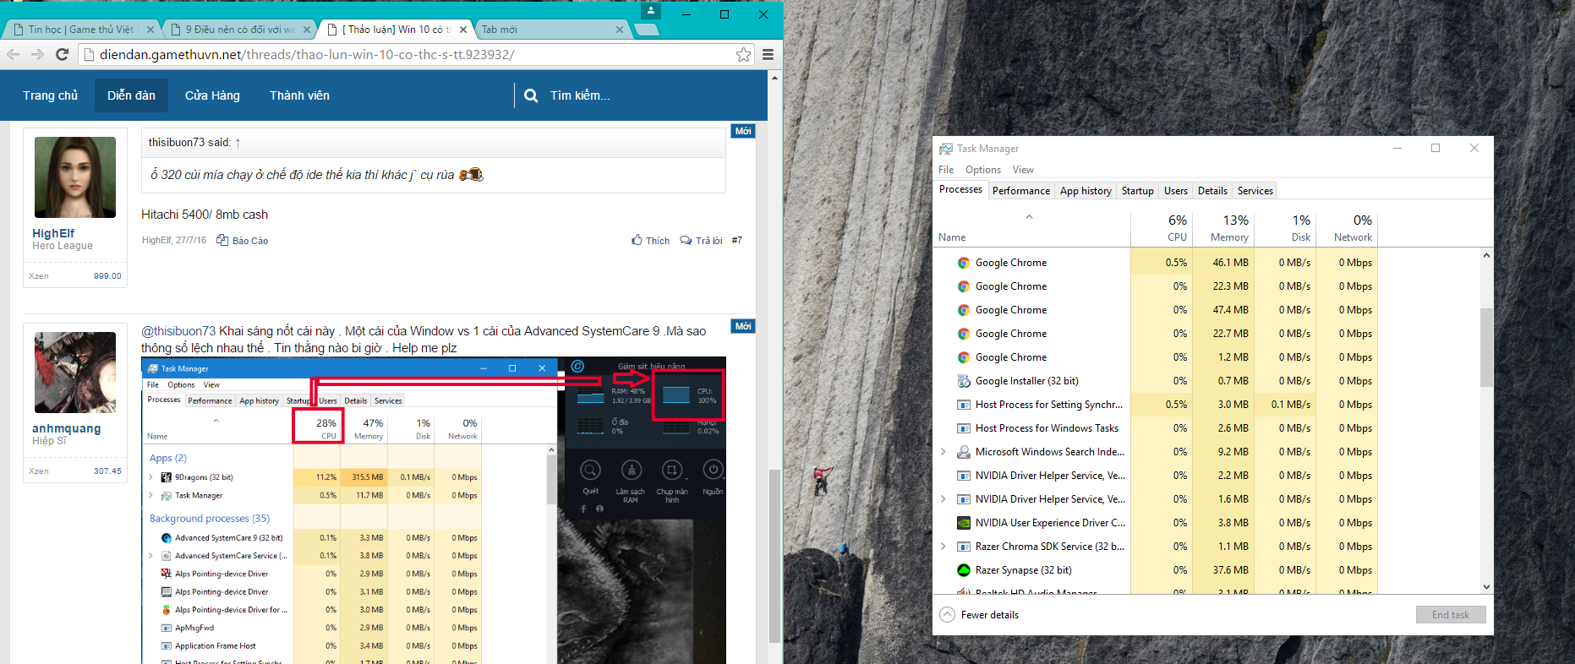Viewport: 1575px width, 664px height.
Task: Sort processes by Memory column
Action: (x=1223, y=228)
